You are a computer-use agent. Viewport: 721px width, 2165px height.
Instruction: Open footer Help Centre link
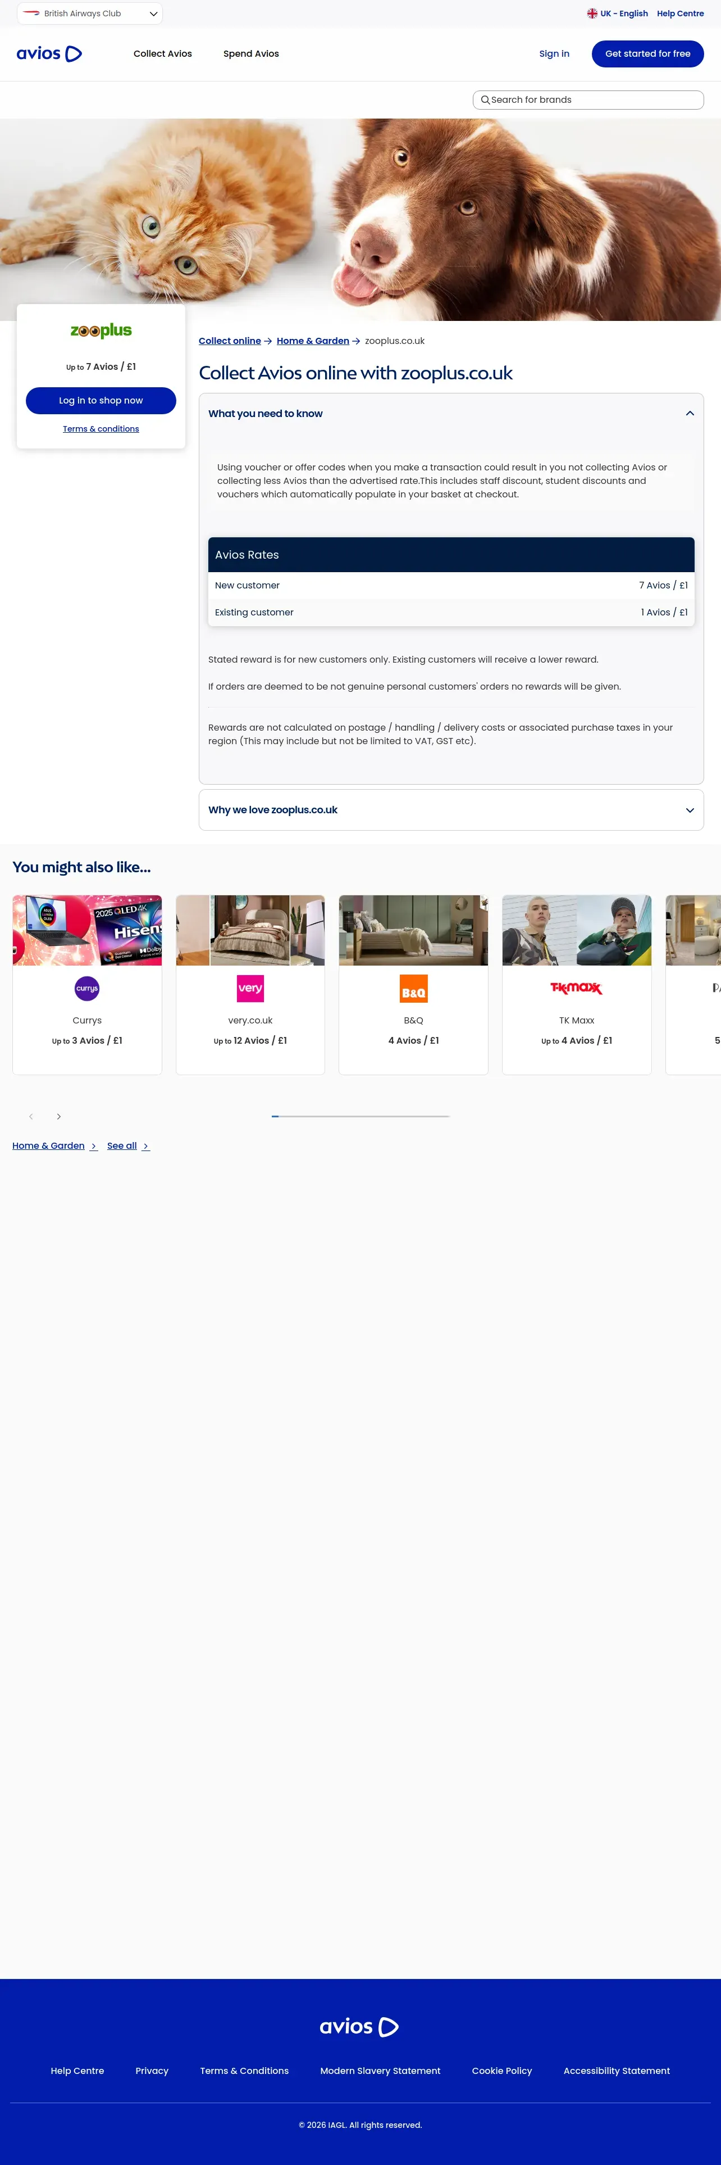pos(77,2071)
